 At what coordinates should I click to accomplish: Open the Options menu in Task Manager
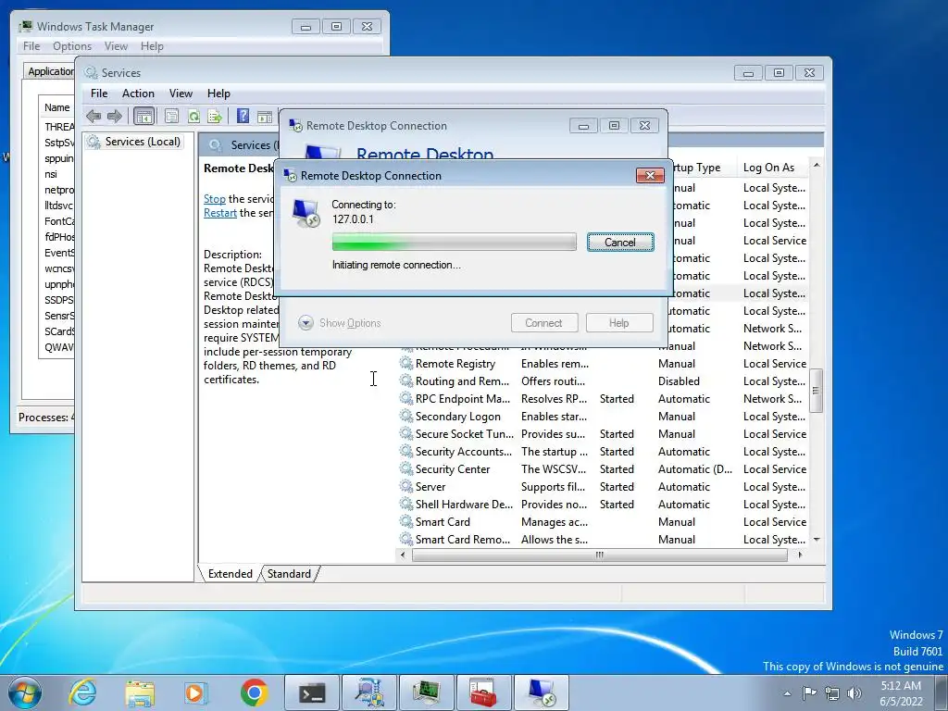72,46
